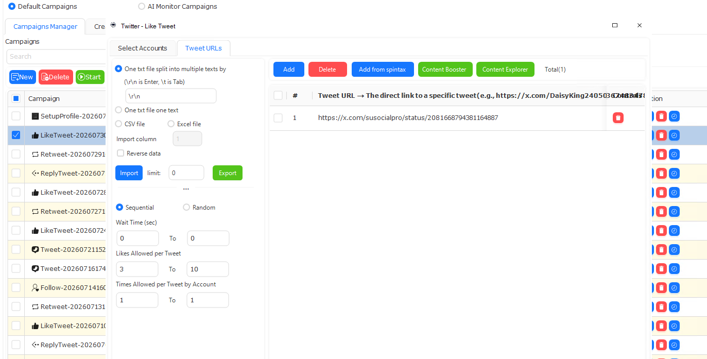Click Delete button above tweet URL table

327,70
